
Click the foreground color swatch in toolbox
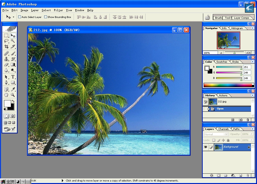[7, 103]
